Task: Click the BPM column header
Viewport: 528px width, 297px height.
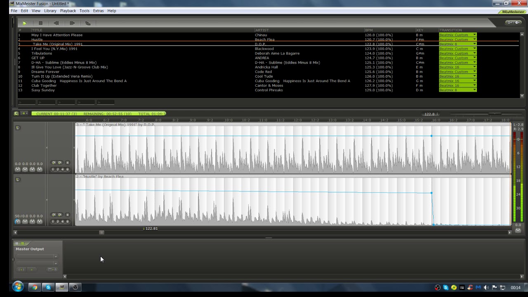Action: point(368,30)
